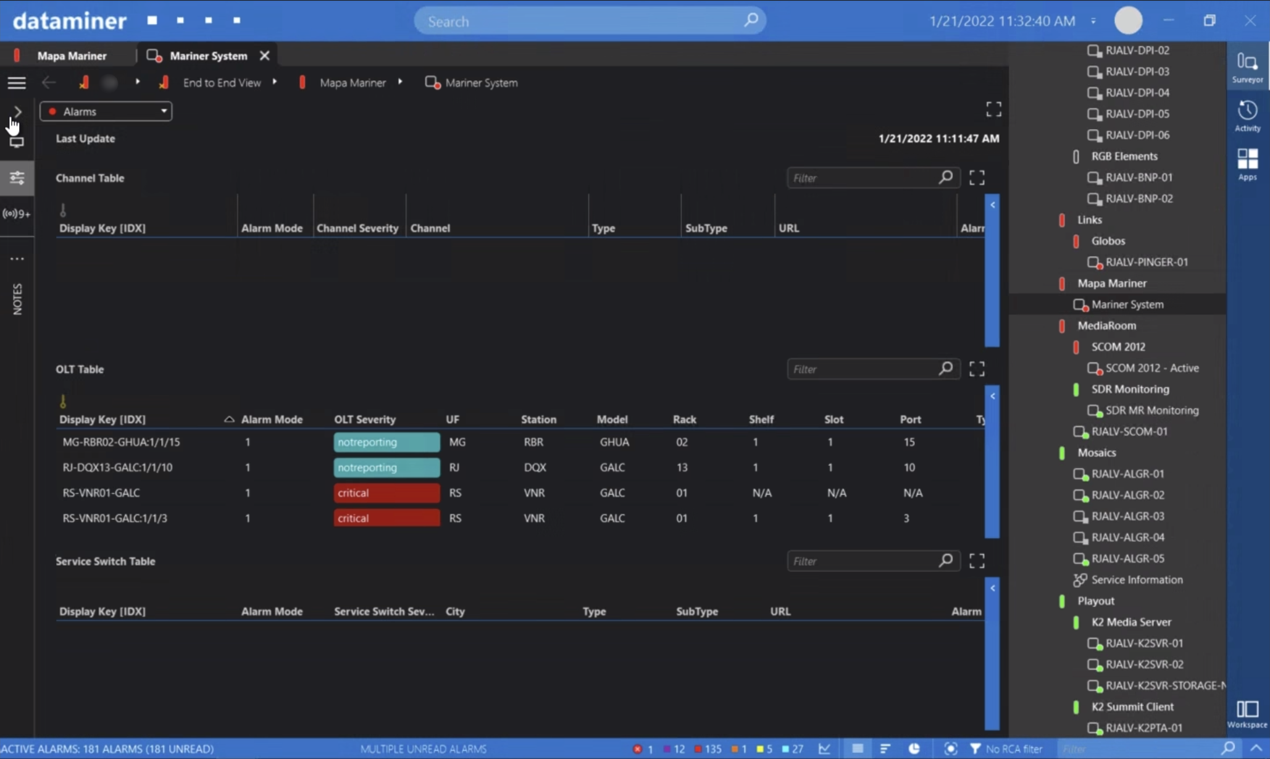Open the three dots more options

coord(17,259)
